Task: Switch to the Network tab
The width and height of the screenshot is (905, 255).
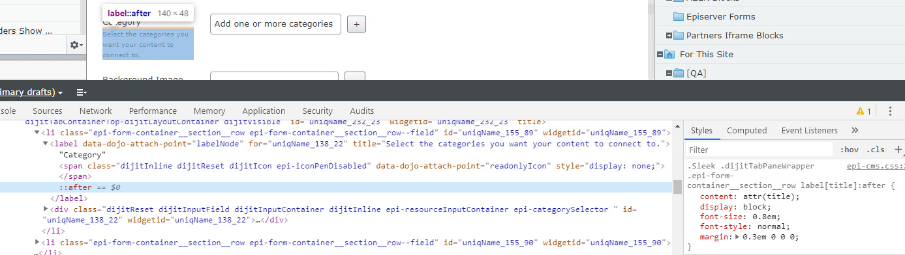Action: pyautogui.click(x=96, y=111)
